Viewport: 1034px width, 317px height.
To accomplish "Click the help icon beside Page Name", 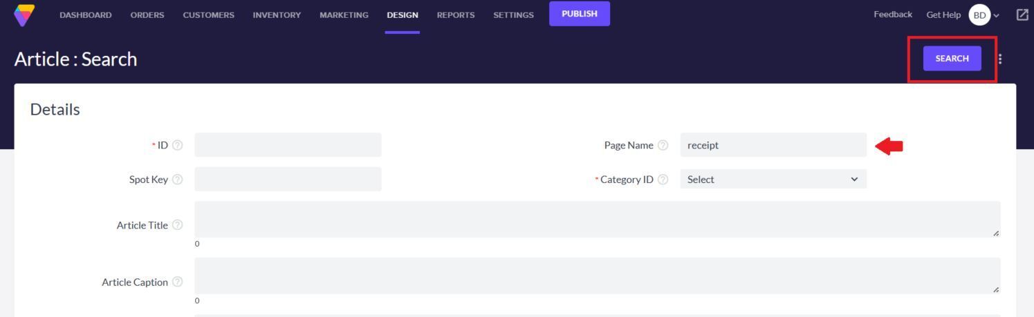I will pos(663,145).
